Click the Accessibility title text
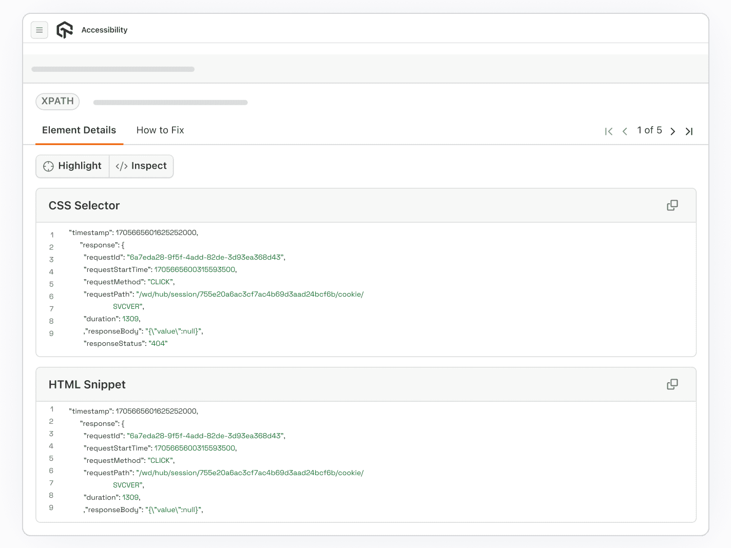Viewport: 731px width, 548px height. (104, 30)
